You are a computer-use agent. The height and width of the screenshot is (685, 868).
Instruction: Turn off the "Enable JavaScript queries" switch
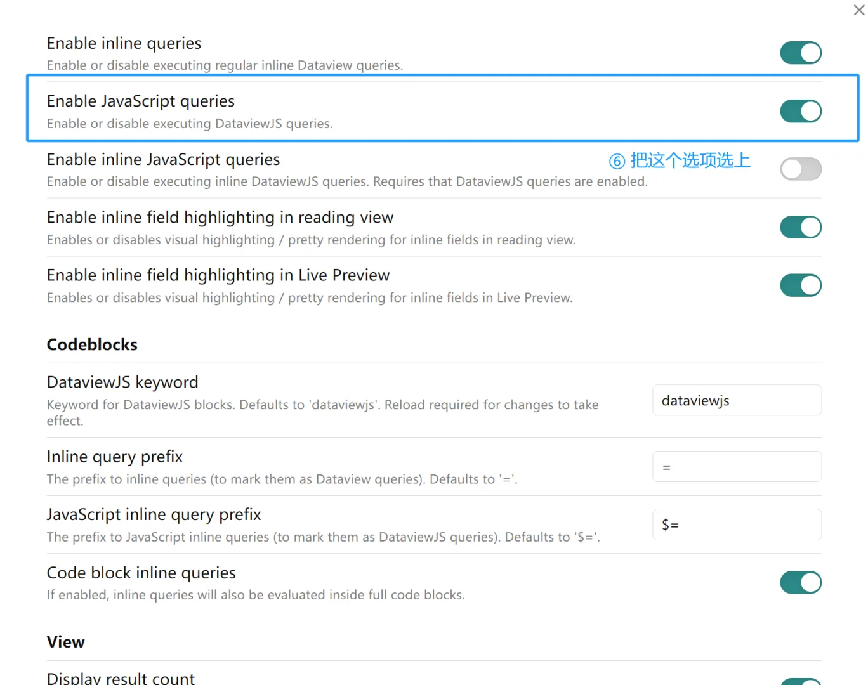pos(801,111)
